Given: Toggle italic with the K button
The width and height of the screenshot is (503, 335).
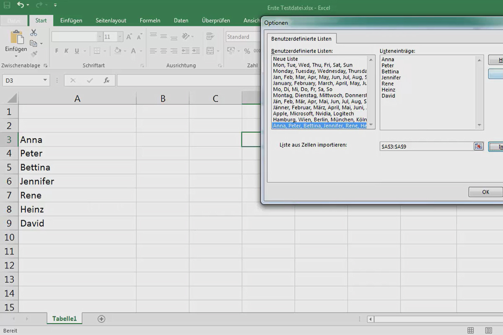Looking at the screenshot, I should (67, 51).
